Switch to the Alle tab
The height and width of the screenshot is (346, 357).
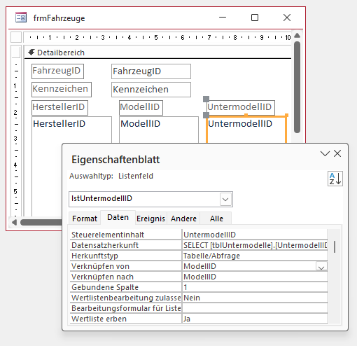click(216, 219)
